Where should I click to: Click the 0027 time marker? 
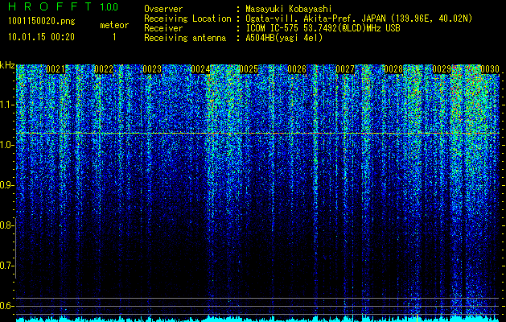click(x=345, y=69)
